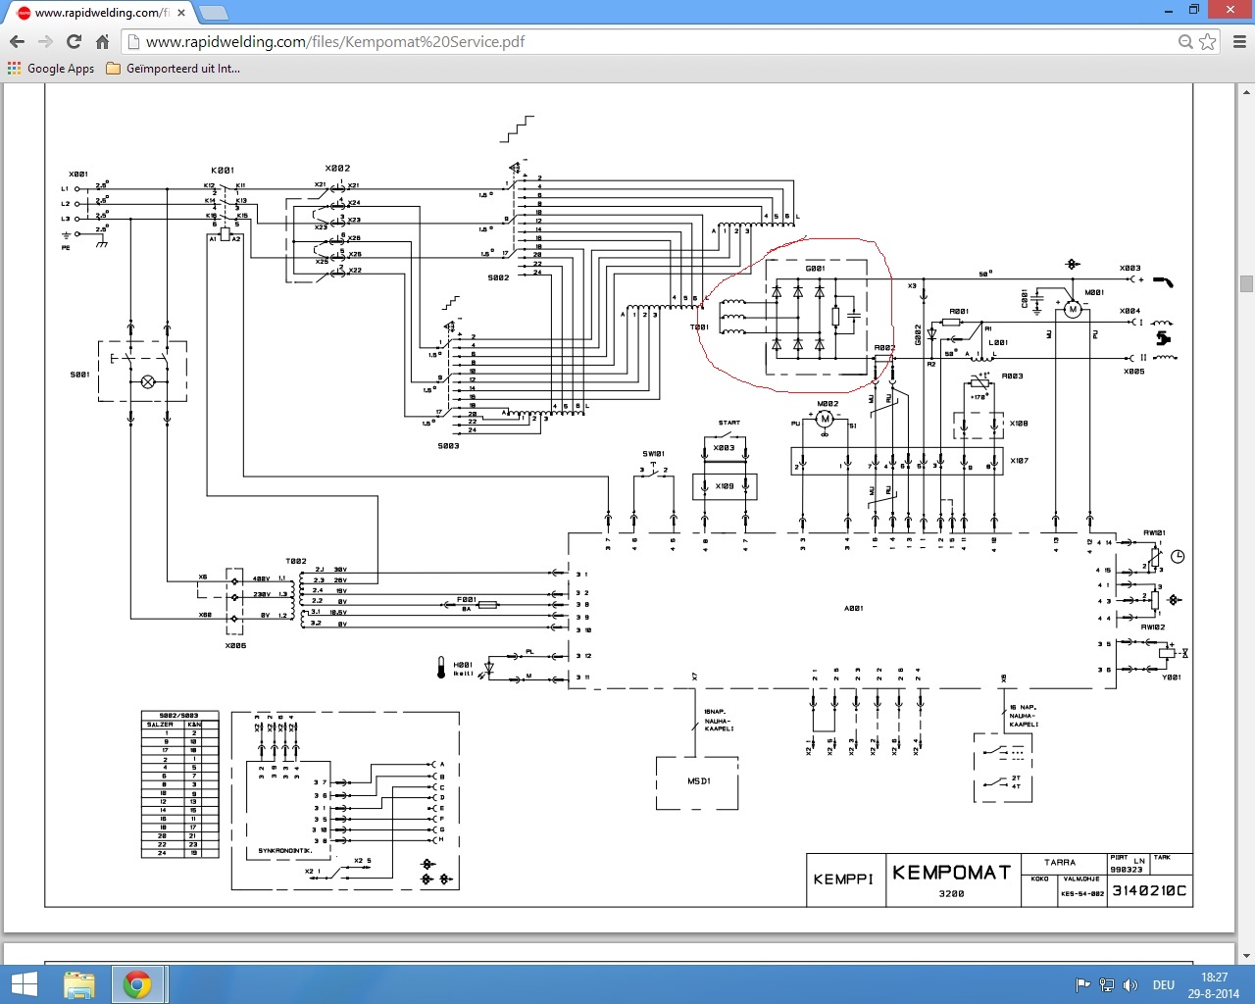Open File Explorer from the taskbar

pyautogui.click(x=79, y=984)
